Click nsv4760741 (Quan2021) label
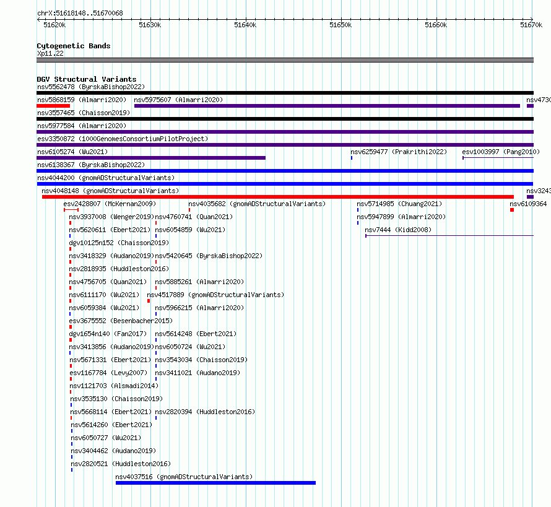 coord(194,217)
